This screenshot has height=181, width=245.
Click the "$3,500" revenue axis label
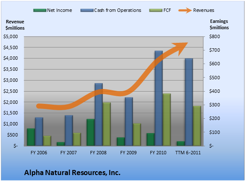coord(11,69)
